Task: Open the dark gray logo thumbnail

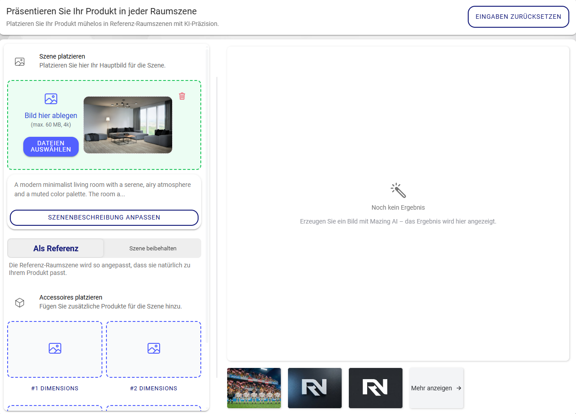Action: [376, 388]
